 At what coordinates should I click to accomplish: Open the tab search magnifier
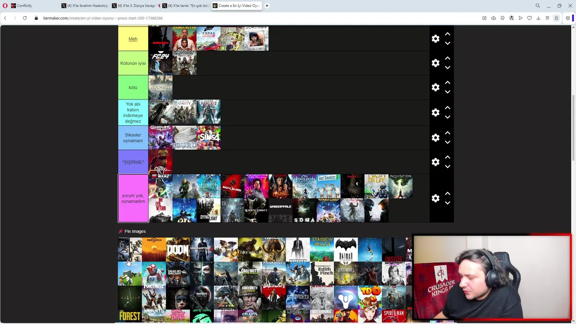pos(538,6)
